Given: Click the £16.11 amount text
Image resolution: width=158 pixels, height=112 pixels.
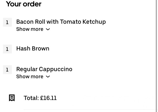Looking at the screenshot, I should pyautogui.click(x=48, y=98).
